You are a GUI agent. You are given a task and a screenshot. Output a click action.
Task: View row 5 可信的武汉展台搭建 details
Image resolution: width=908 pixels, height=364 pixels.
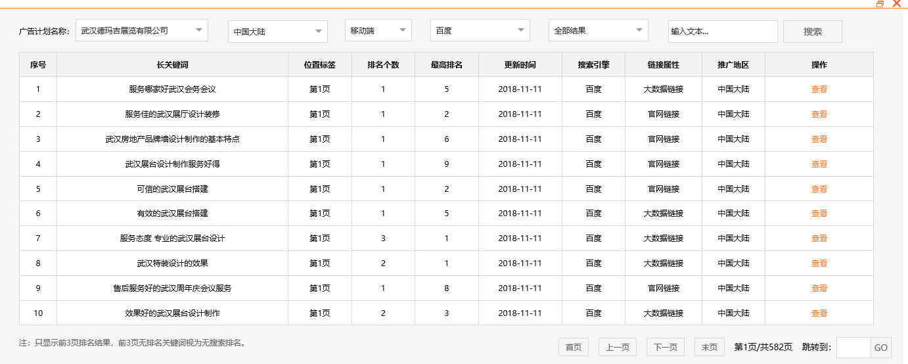[x=819, y=189]
